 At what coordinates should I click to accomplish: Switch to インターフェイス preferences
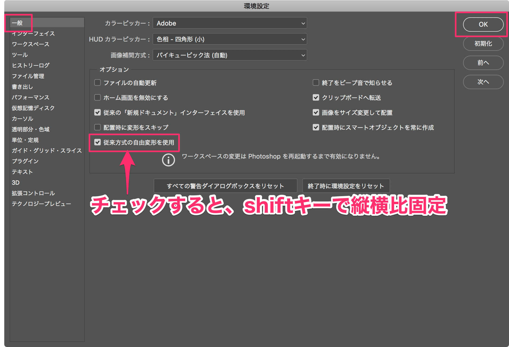pos(47,34)
